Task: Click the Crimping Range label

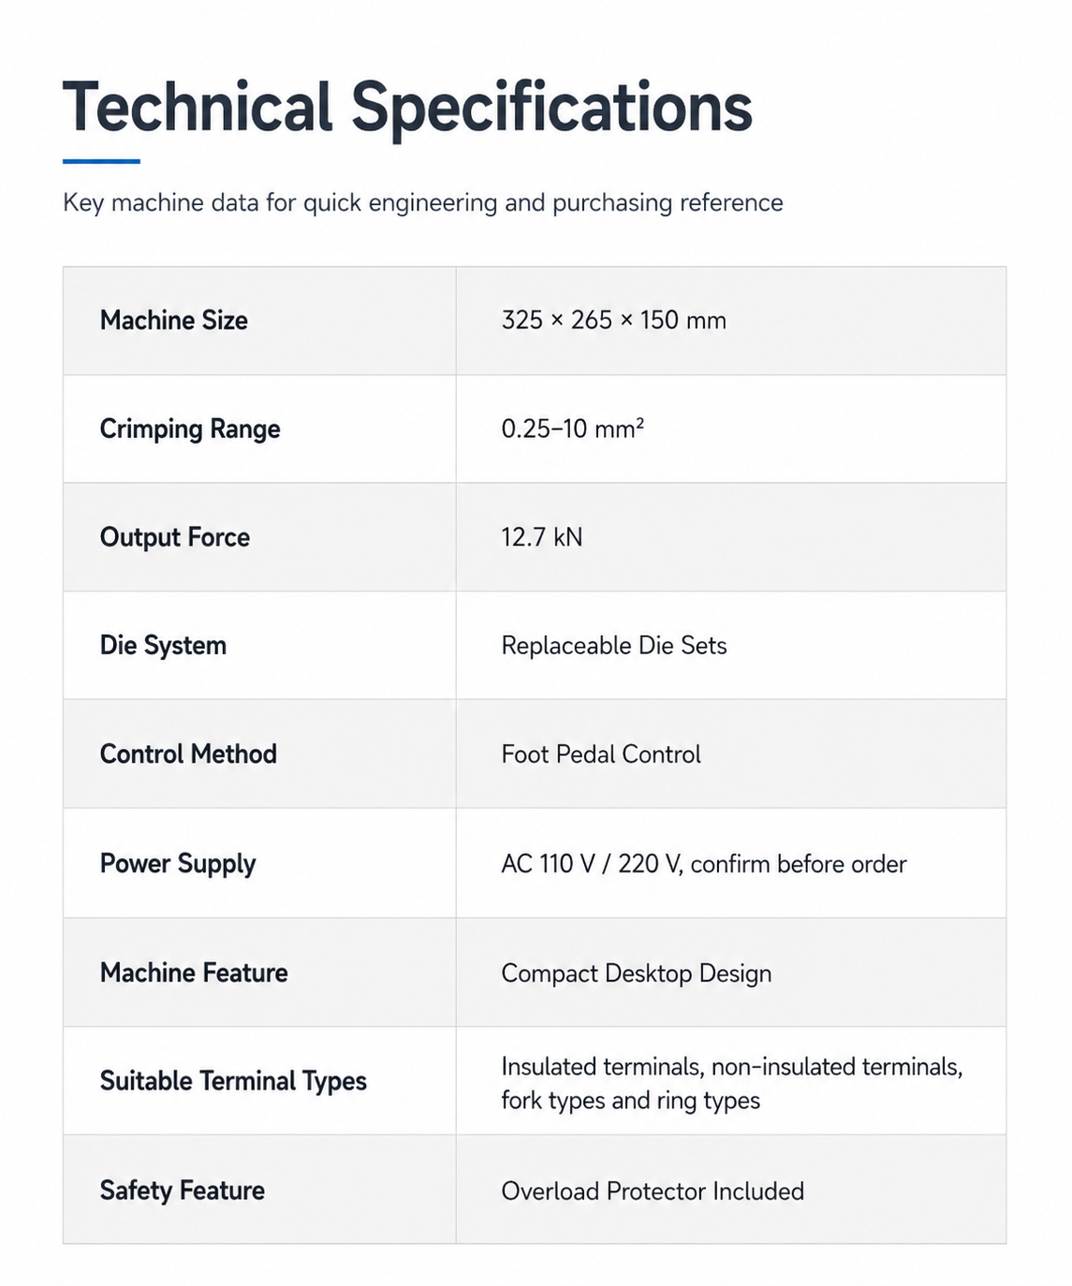Action: pyautogui.click(x=190, y=429)
